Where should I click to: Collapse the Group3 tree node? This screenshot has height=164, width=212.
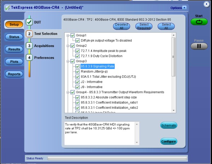(x=68, y=61)
